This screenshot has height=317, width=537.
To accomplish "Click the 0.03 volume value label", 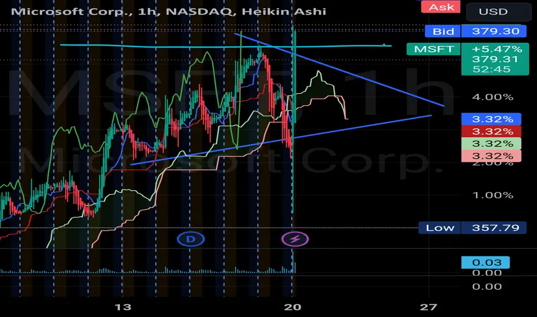I will 485,262.
